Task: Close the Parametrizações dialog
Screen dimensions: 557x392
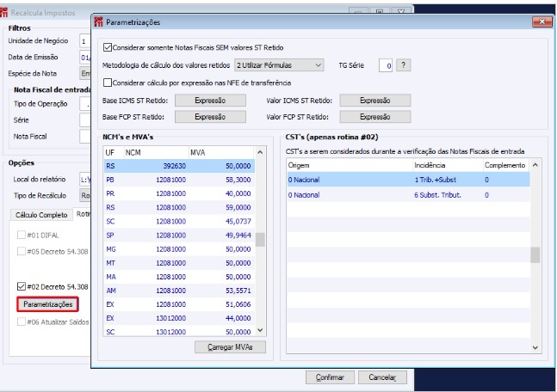Action: click(542, 21)
